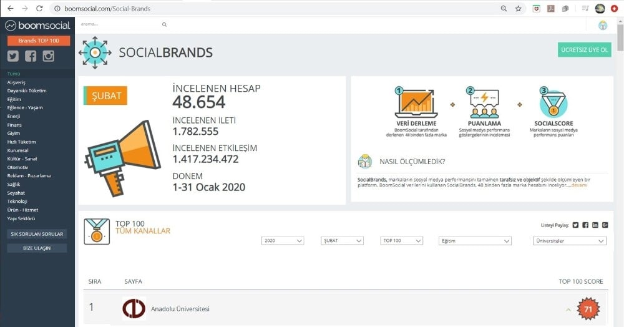Select Giyim category in sidebar
Screen dimensions: 624x327
click(14, 134)
